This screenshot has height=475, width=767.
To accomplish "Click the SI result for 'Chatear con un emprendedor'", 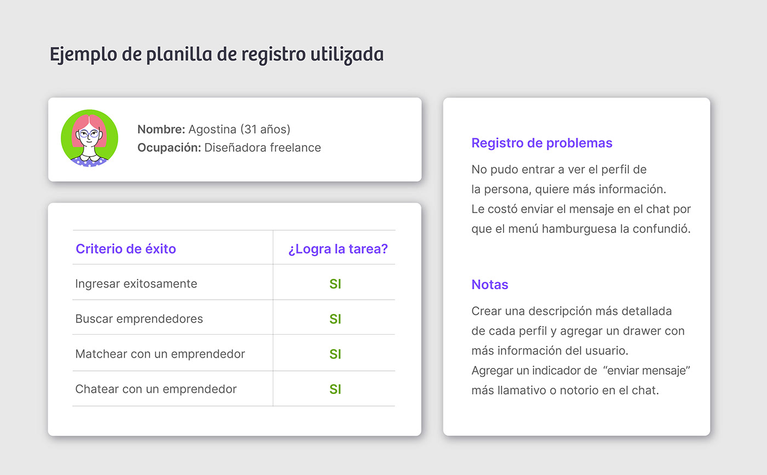I will pos(335,389).
